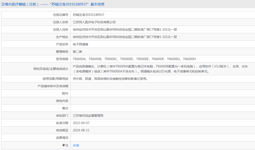
Task: Click the 注册证编号 row label
Action: pos(61,15)
